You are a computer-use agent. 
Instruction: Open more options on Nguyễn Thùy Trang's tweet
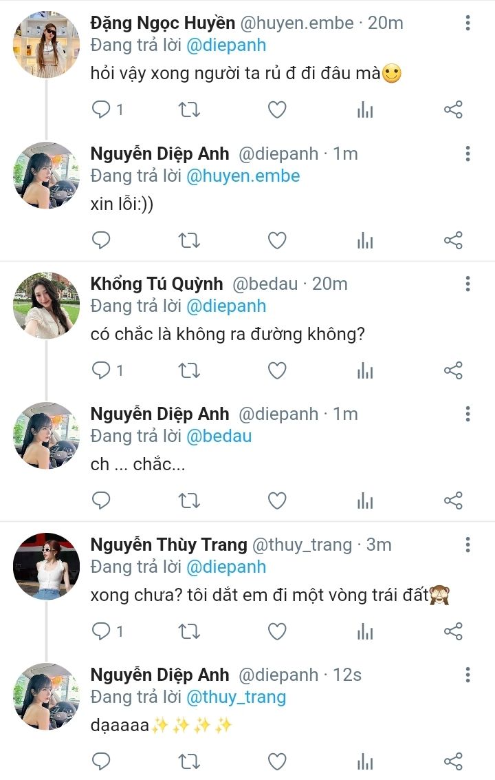coord(467,545)
